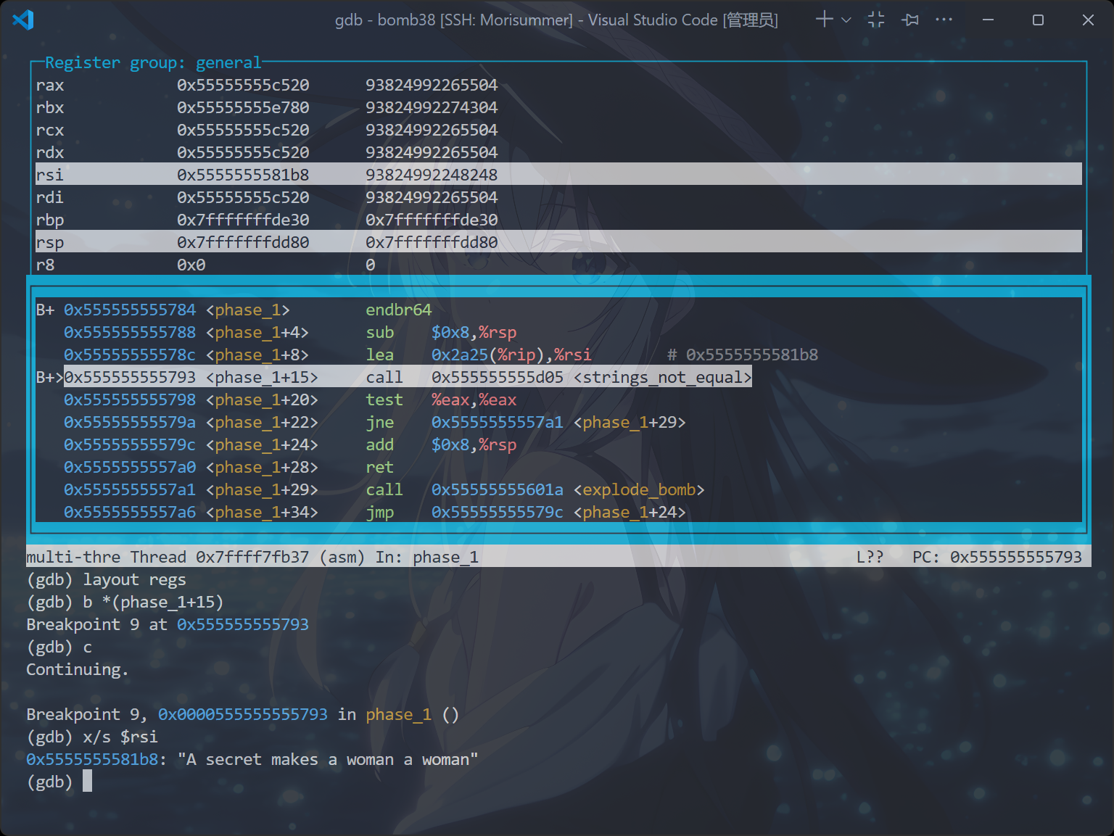Minimize the VS Code window
Viewport: 1114px width, 836px height.
click(988, 20)
